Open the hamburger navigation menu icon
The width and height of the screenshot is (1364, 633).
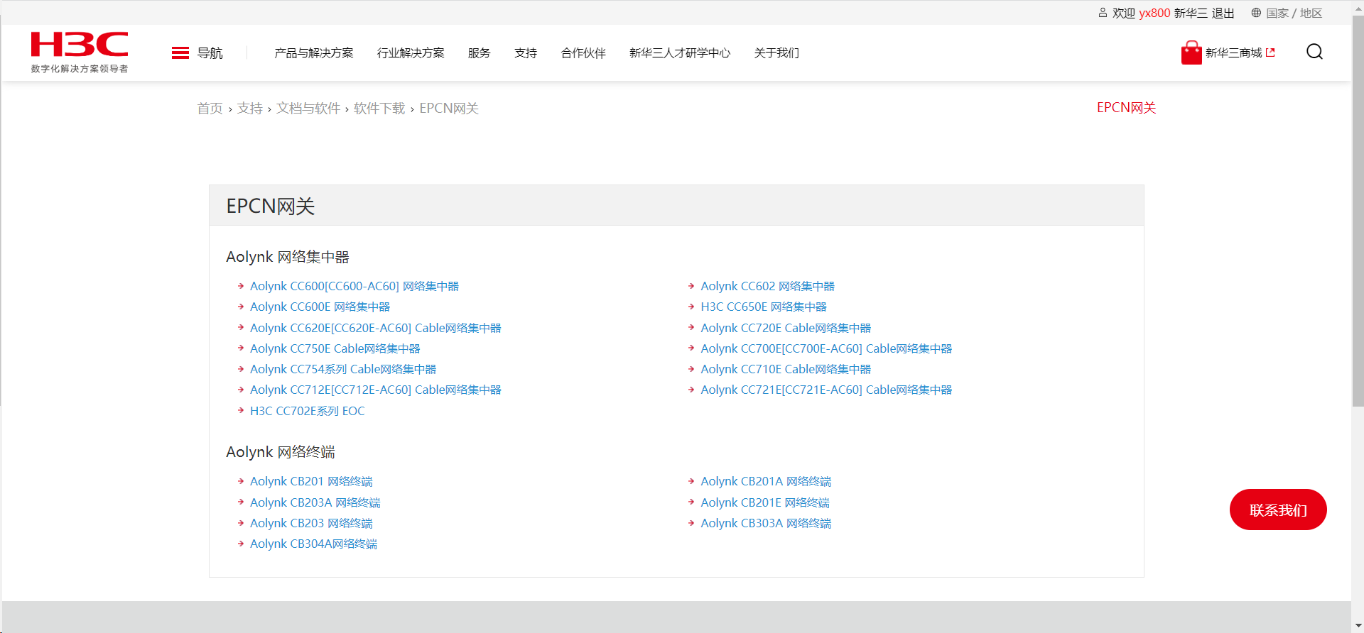tap(180, 53)
